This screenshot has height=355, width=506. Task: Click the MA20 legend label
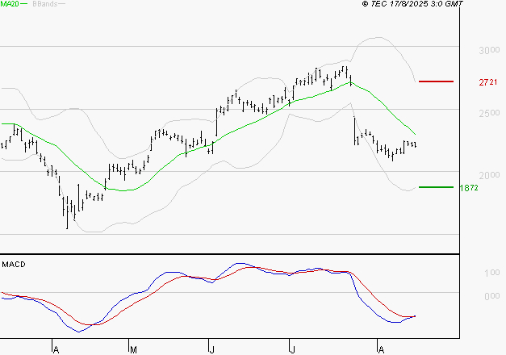(x=9, y=4)
